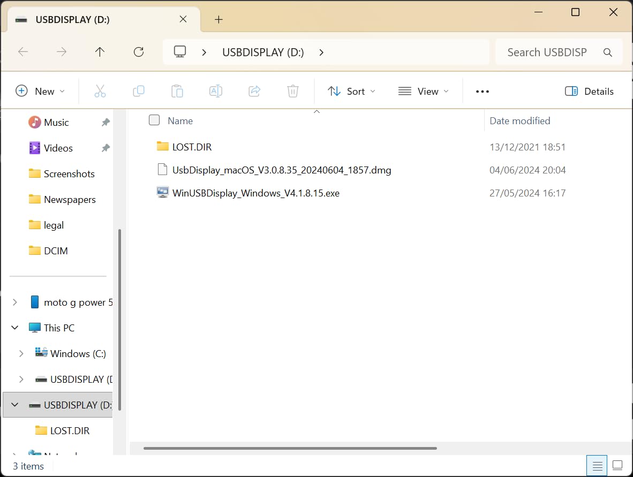633x477 pixels.
Task: Click the Paste clipboard icon
Action: (177, 91)
